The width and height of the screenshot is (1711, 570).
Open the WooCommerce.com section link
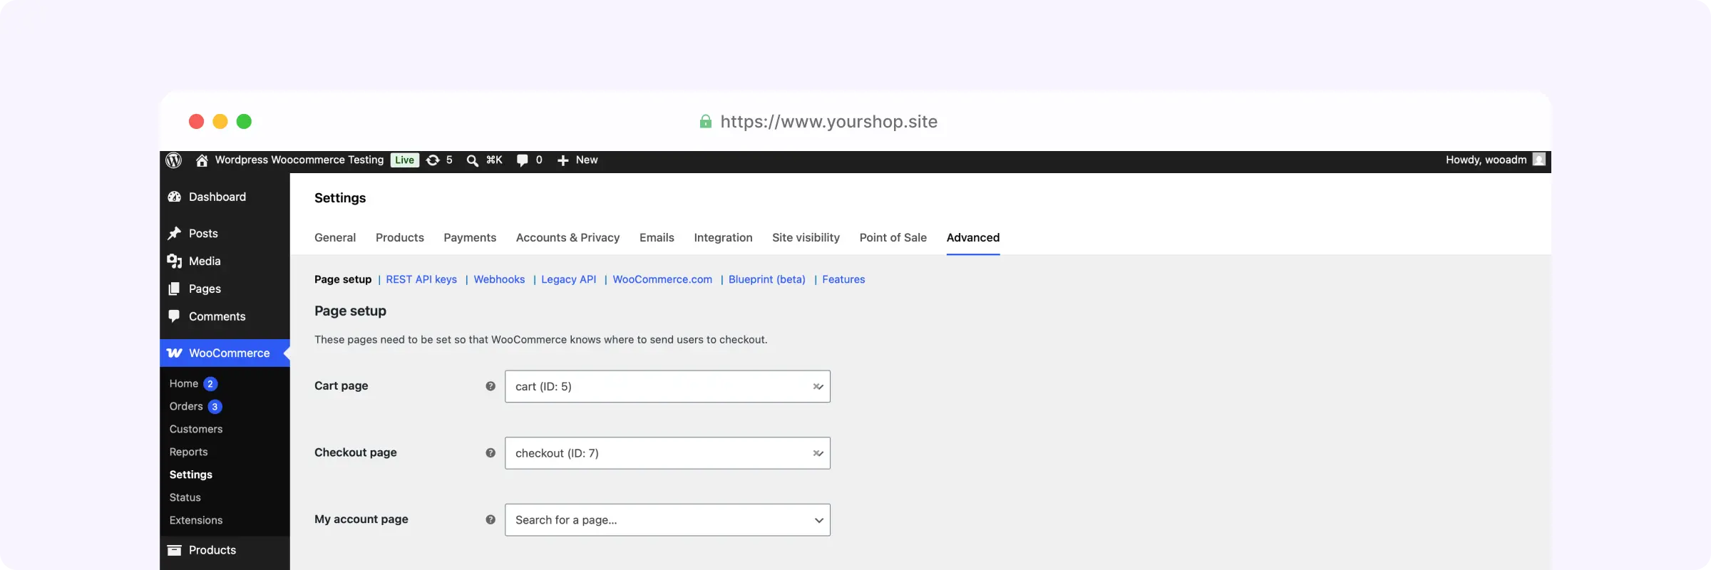[662, 279]
